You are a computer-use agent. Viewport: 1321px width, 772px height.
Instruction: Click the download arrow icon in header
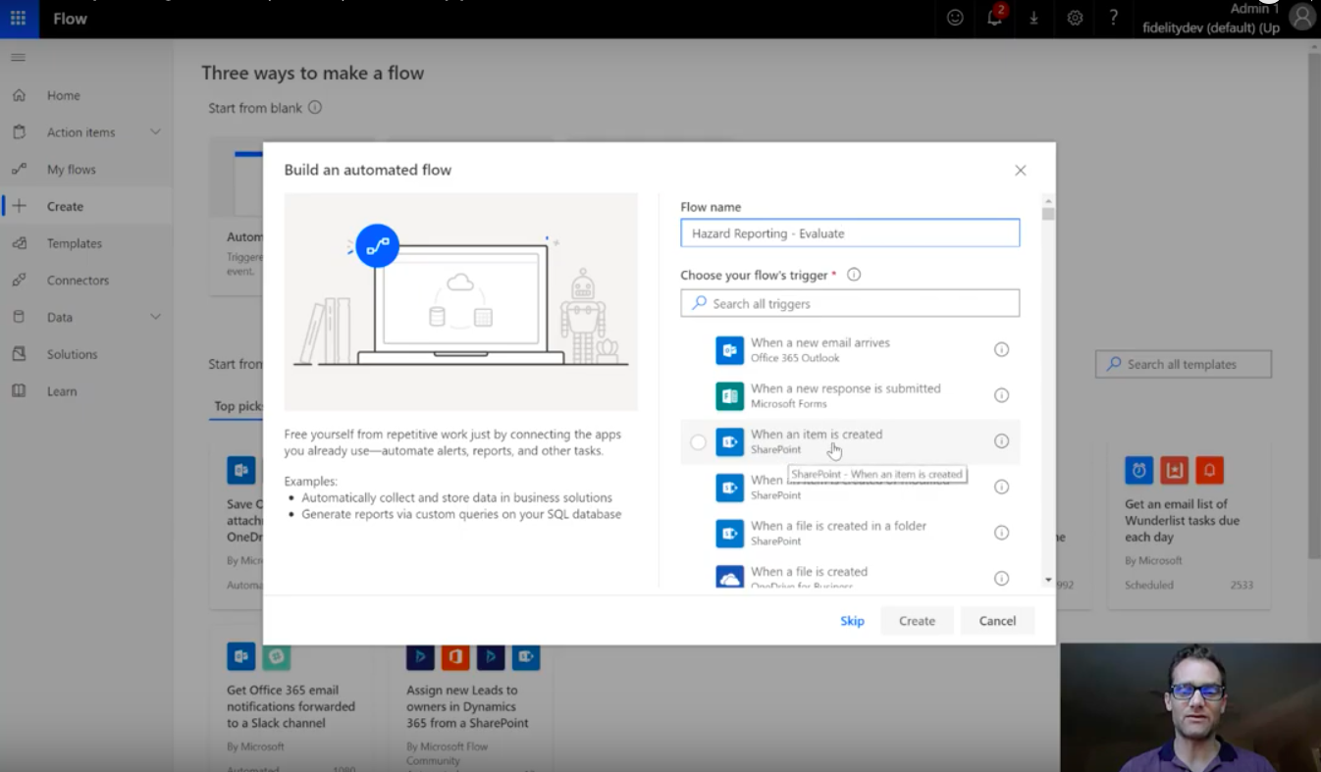tap(1033, 19)
